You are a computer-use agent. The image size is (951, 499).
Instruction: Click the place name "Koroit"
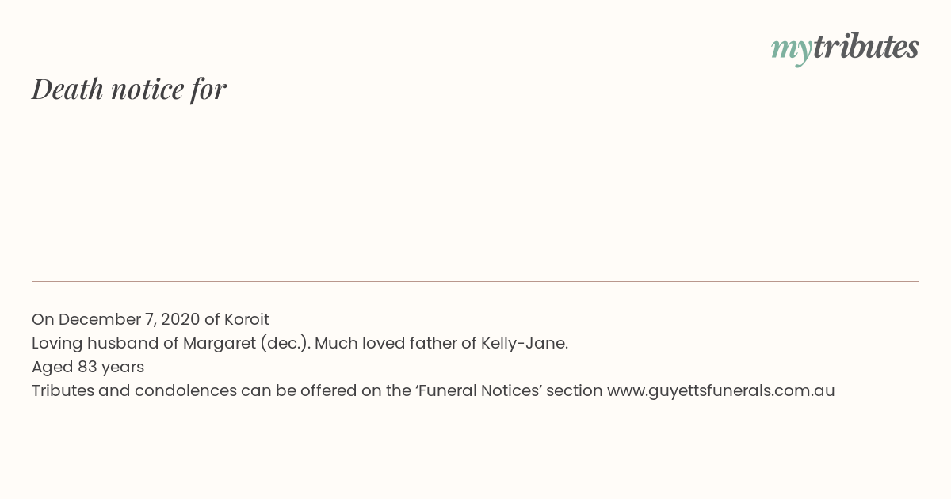pos(246,319)
